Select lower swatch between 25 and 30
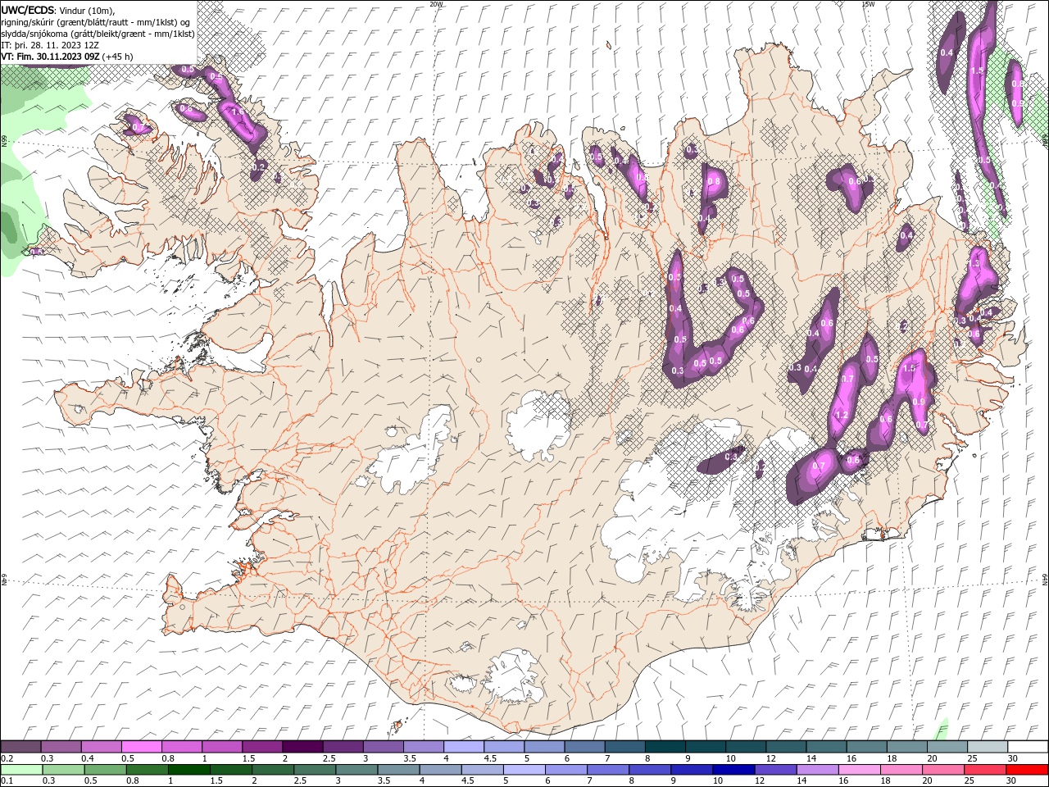 984,770
